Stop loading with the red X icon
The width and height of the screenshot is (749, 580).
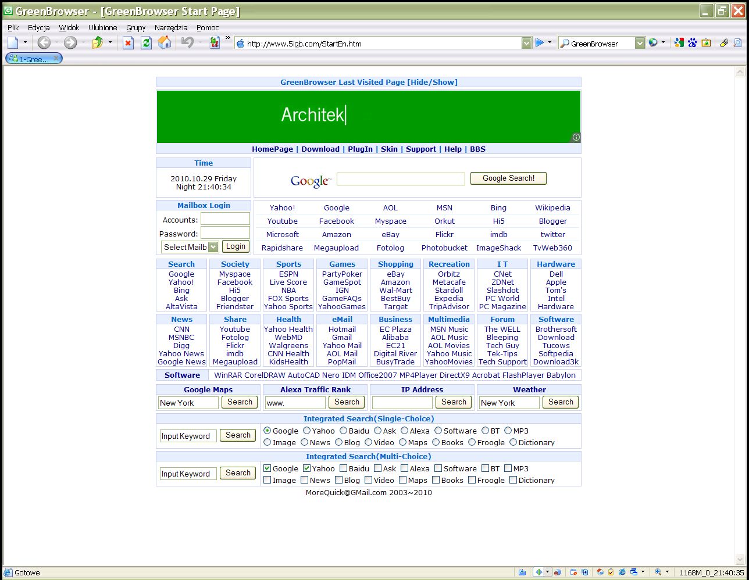tap(129, 42)
